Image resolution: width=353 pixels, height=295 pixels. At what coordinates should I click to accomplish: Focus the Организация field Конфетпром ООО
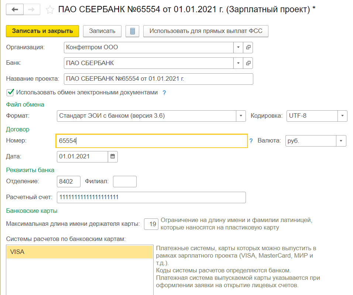[x=148, y=47]
